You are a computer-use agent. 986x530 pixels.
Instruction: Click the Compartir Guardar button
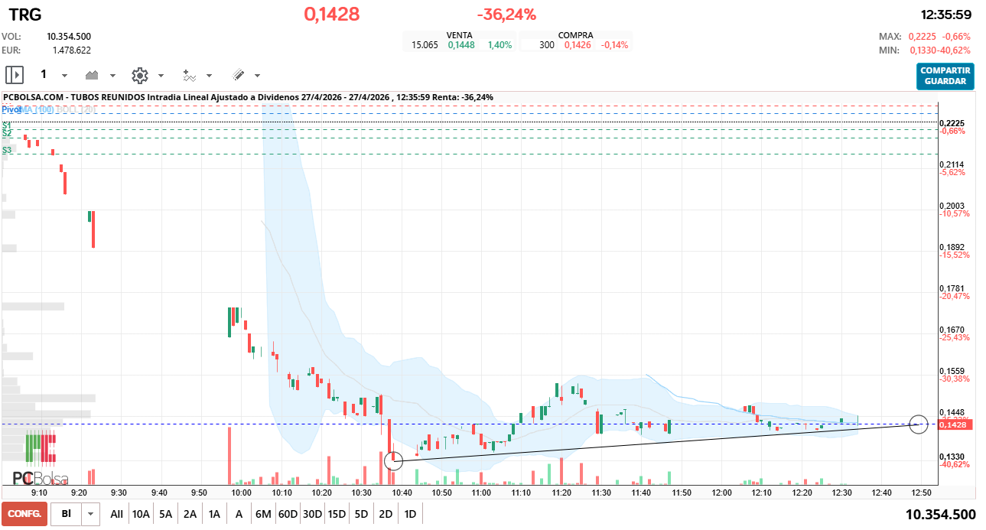point(945,76)
